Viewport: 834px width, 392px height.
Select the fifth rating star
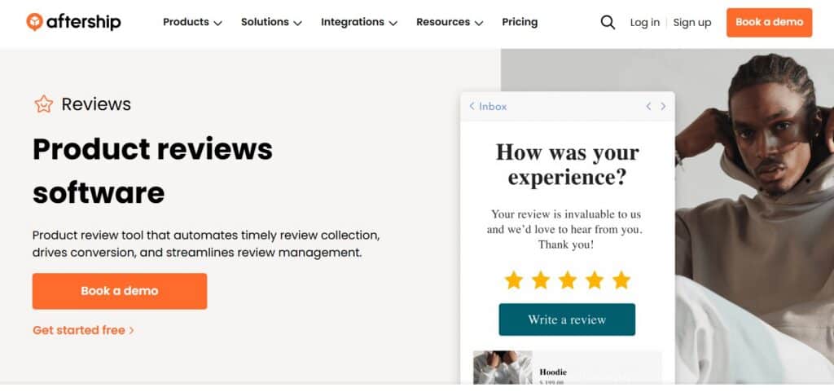(x=621, y=280)
